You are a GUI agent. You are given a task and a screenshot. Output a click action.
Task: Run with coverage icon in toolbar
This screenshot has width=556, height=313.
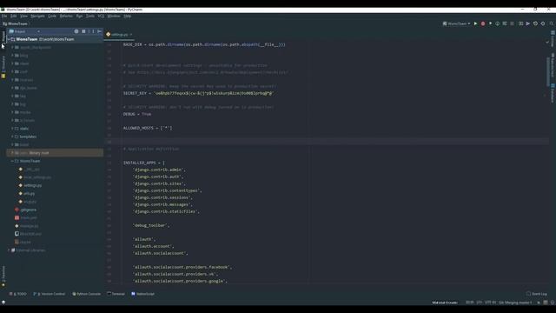(x=490, y=23)
